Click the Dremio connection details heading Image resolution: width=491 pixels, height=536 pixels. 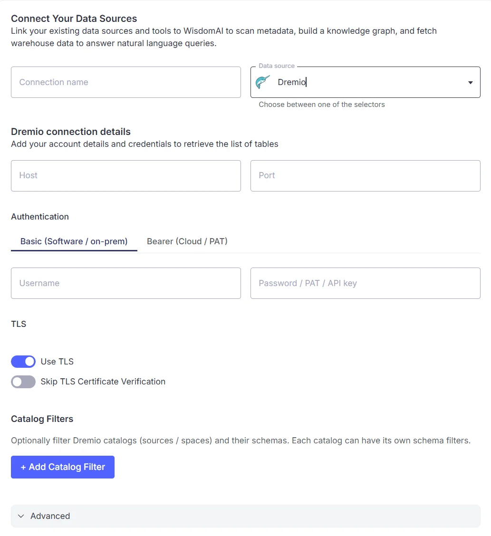pyautogui.click(x=71, y=132)
